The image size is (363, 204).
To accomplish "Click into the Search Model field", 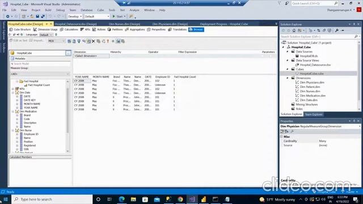I will (x=40, y=63).
